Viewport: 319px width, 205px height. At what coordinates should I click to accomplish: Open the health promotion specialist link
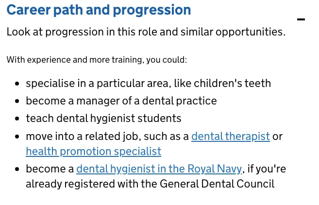coord(94,152)
